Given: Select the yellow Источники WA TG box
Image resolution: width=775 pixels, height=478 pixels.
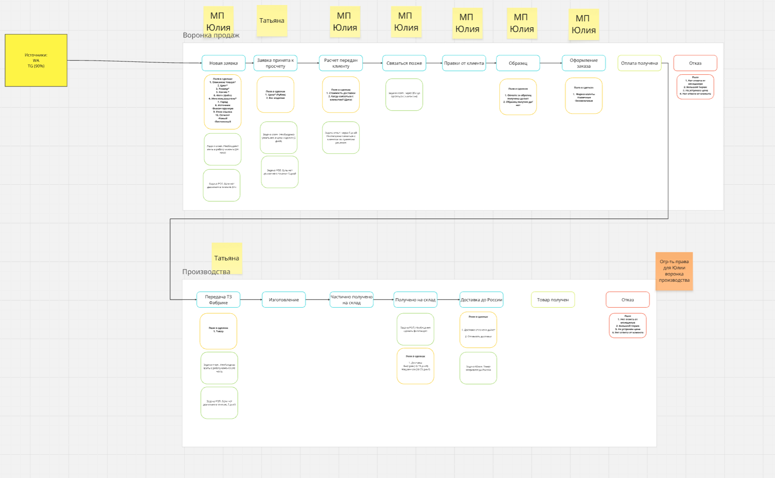Looking at the screenshot, I should point(36,60).
